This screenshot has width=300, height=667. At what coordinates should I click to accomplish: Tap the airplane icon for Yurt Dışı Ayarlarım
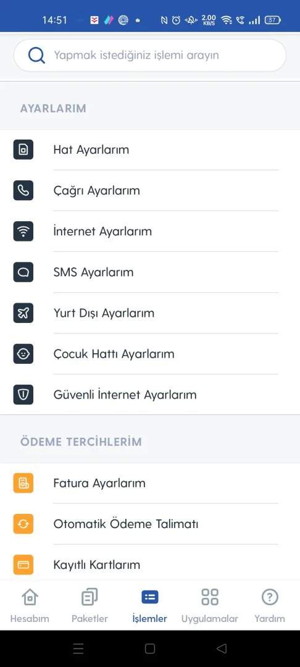(23, 313)
